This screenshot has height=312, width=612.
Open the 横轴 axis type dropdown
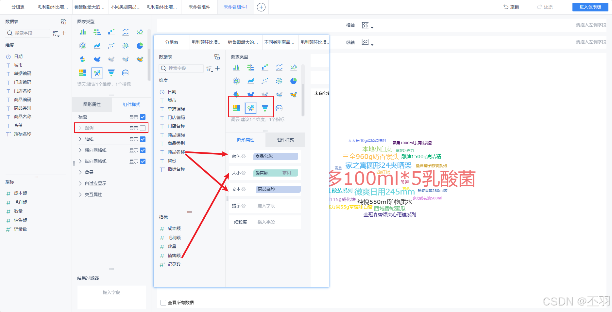tap(367, 25)
